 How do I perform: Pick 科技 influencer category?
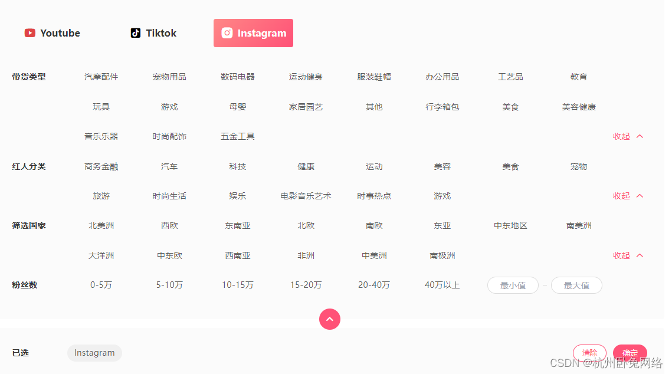tap(237, 166)
